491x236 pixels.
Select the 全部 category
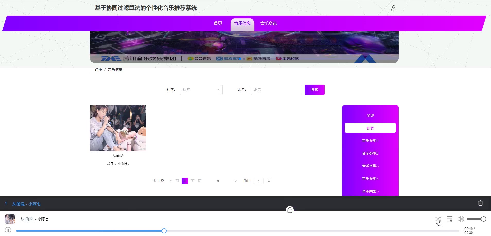(370, 115)
